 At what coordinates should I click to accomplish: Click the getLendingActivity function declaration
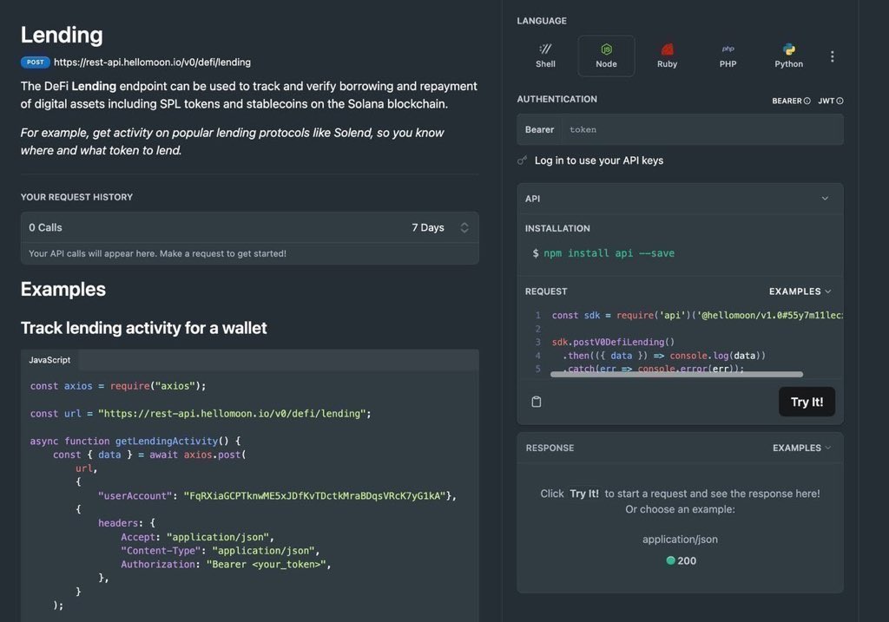(x=135, y=441)
